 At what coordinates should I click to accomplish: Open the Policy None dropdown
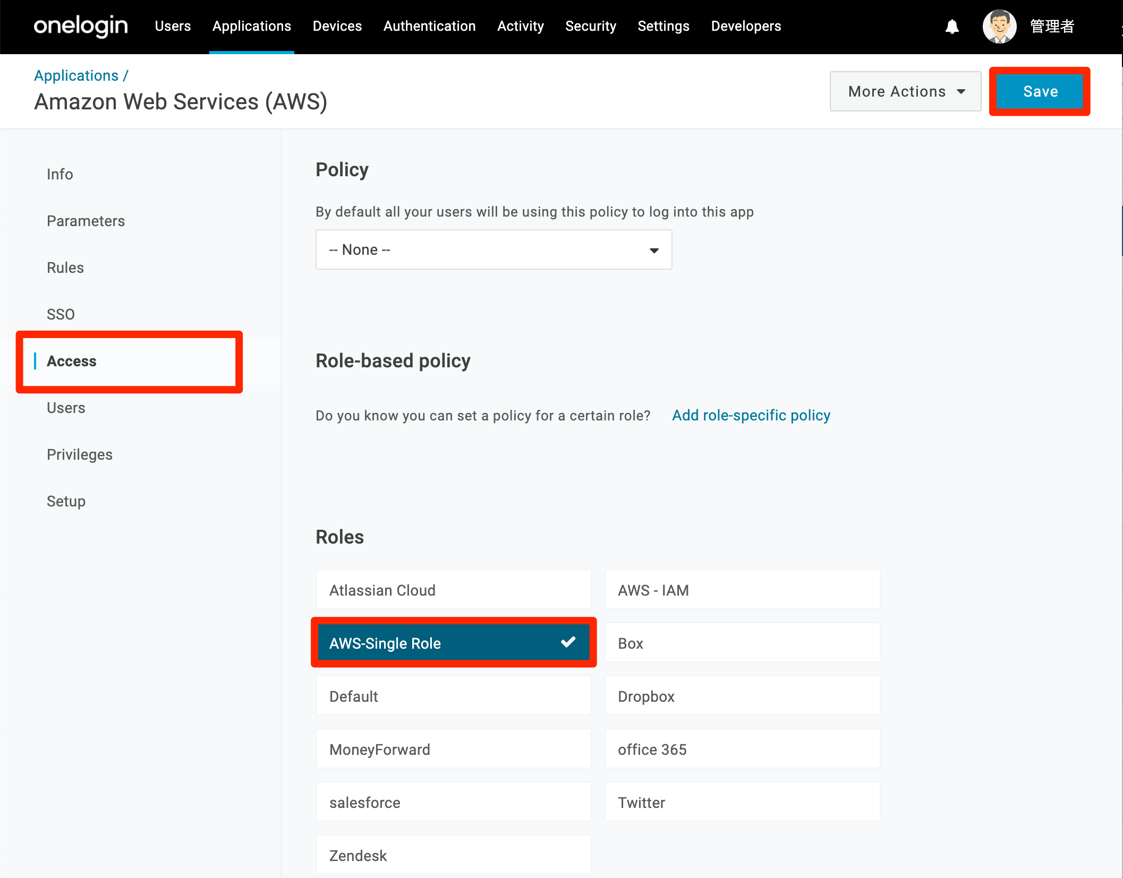494,249
